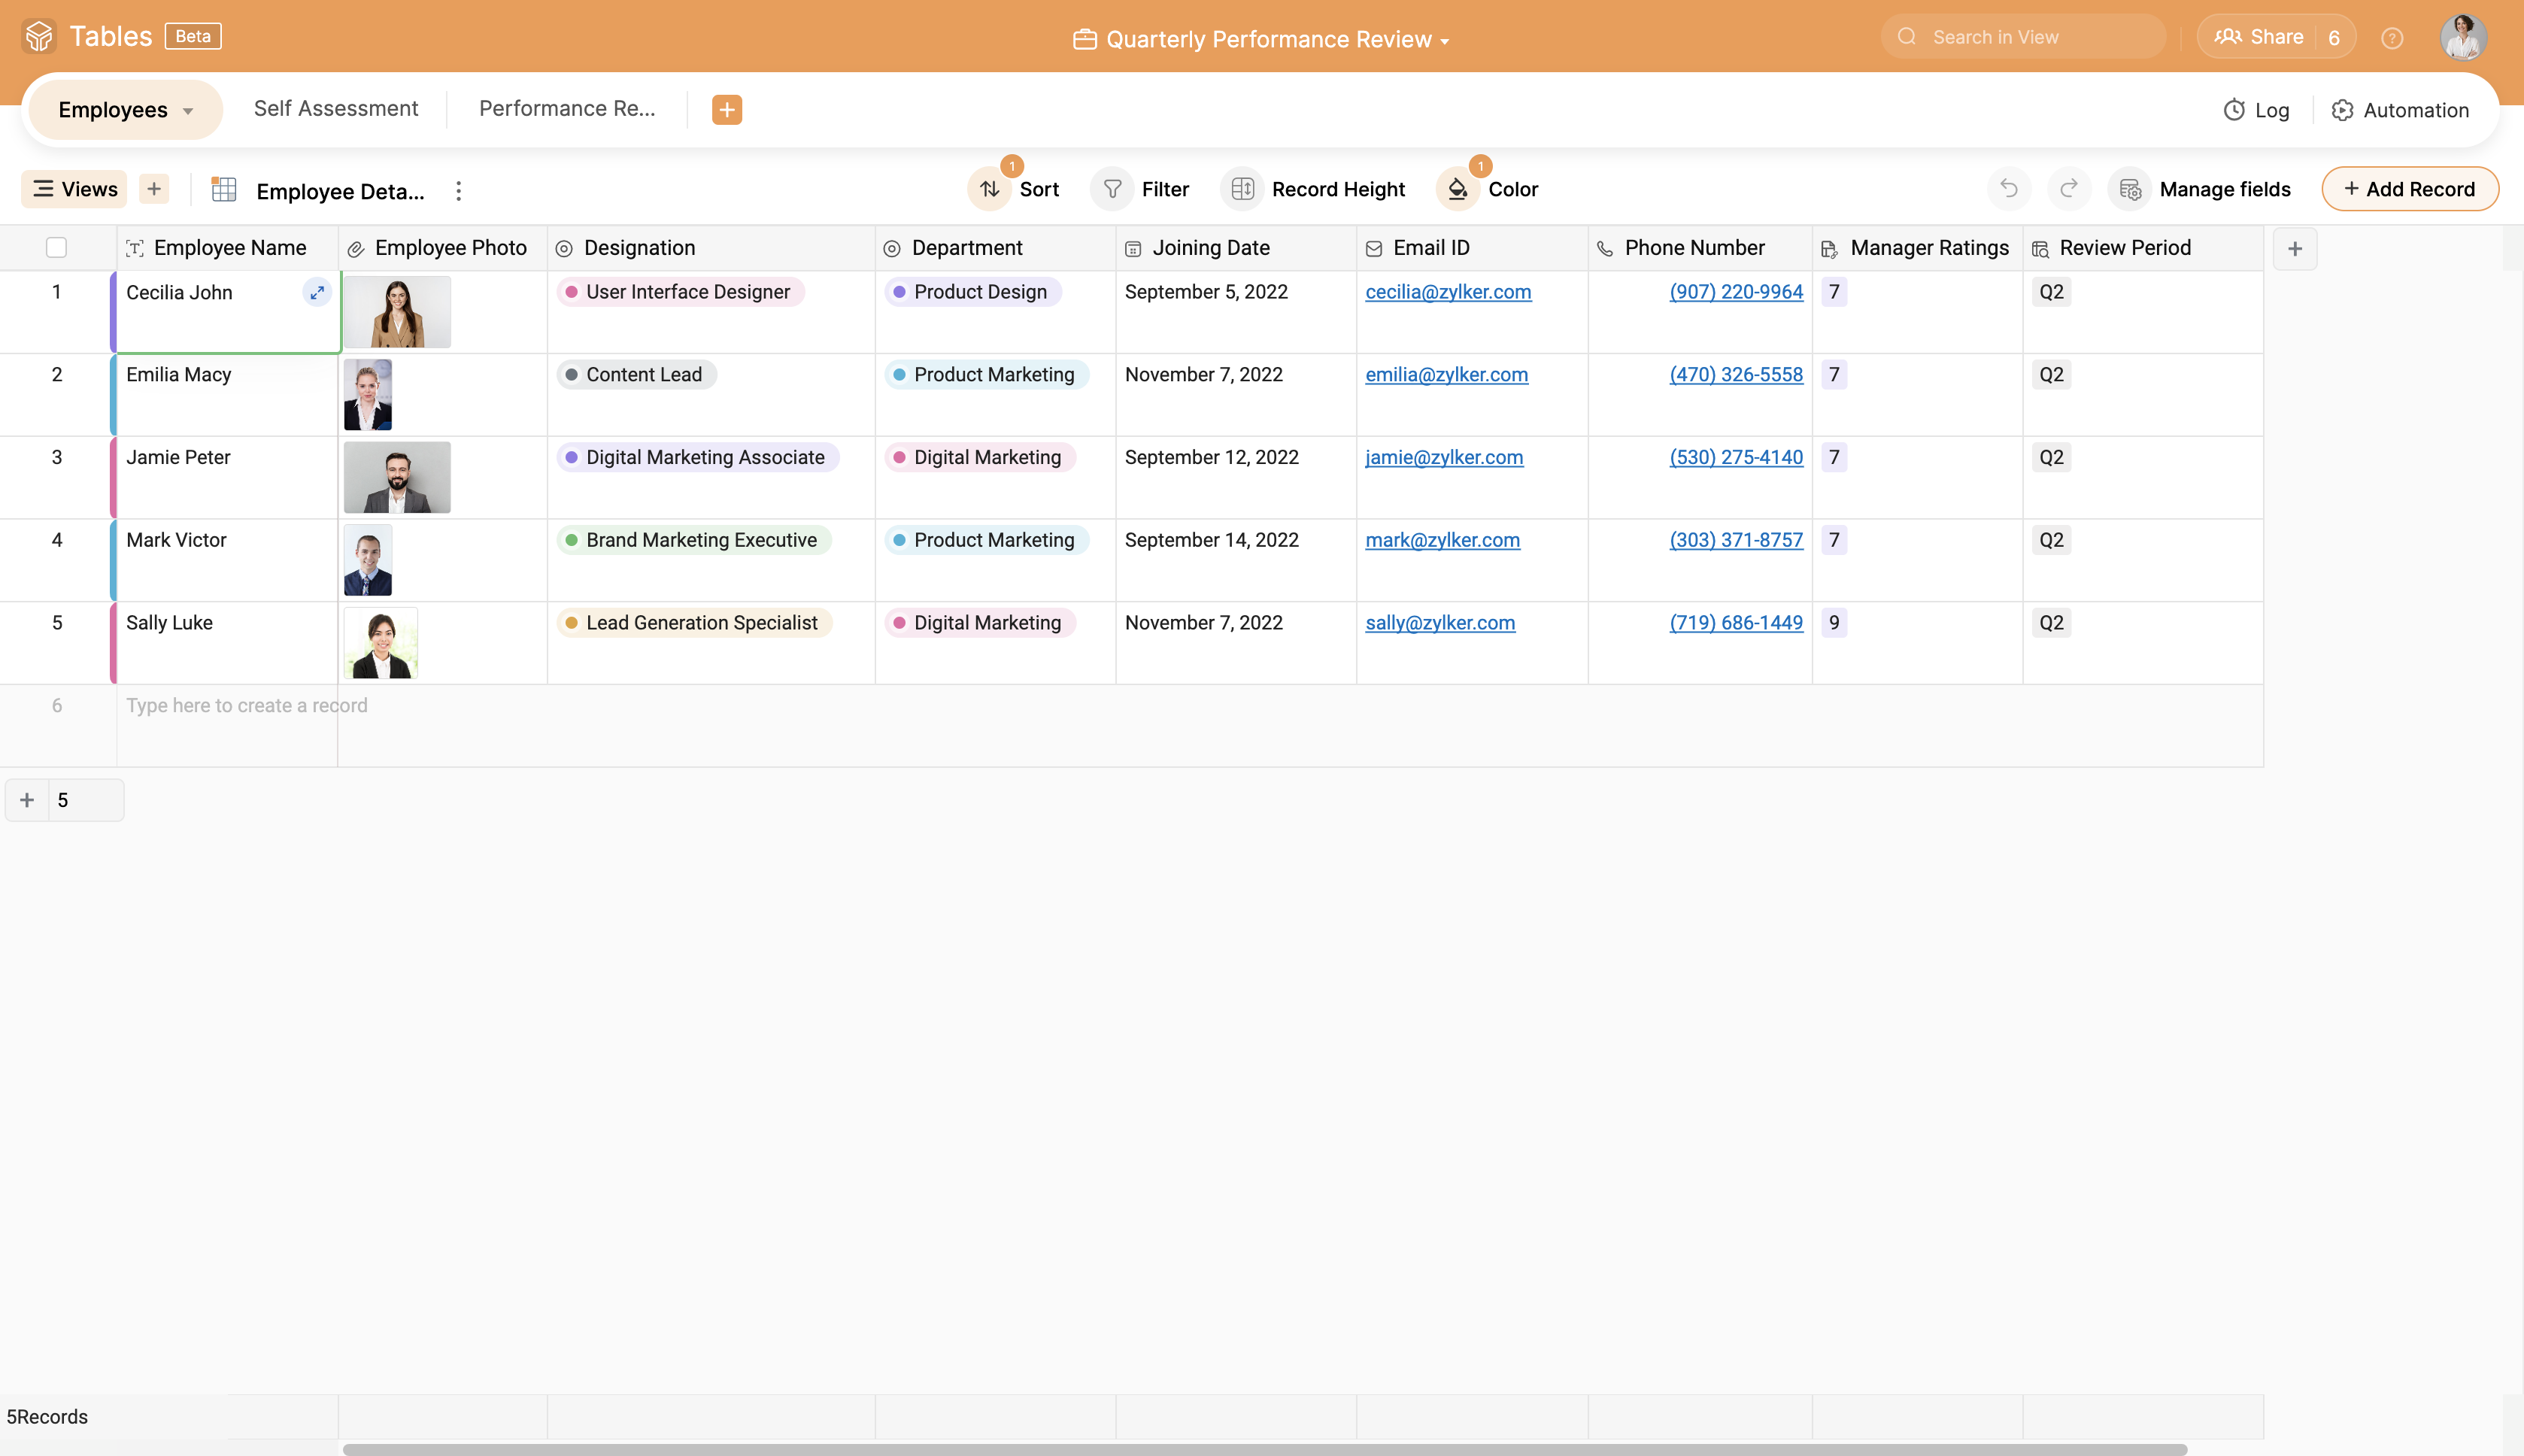The height and width of the screenshot is (1456, 2524).
Task: Open the Color coding options
Action: pos(1494,189)
